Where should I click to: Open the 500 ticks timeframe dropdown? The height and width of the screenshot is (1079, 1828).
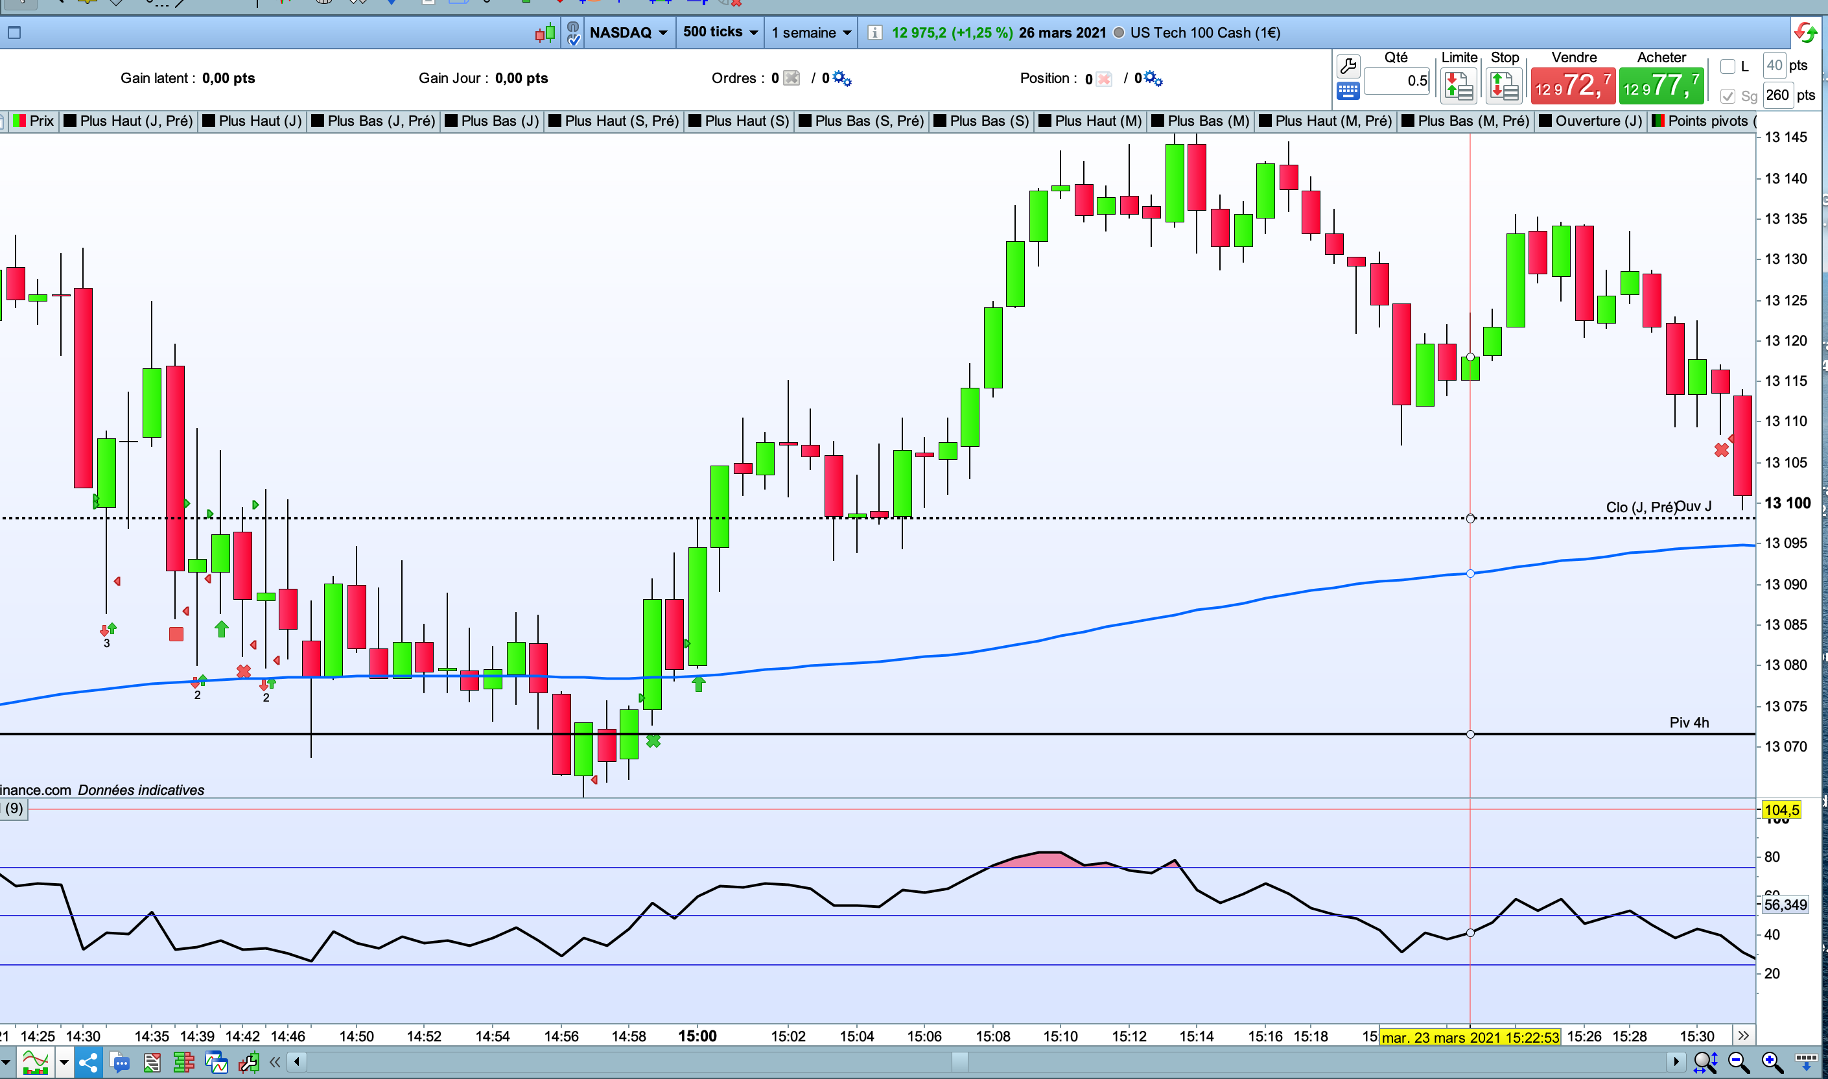coord(720,32)
